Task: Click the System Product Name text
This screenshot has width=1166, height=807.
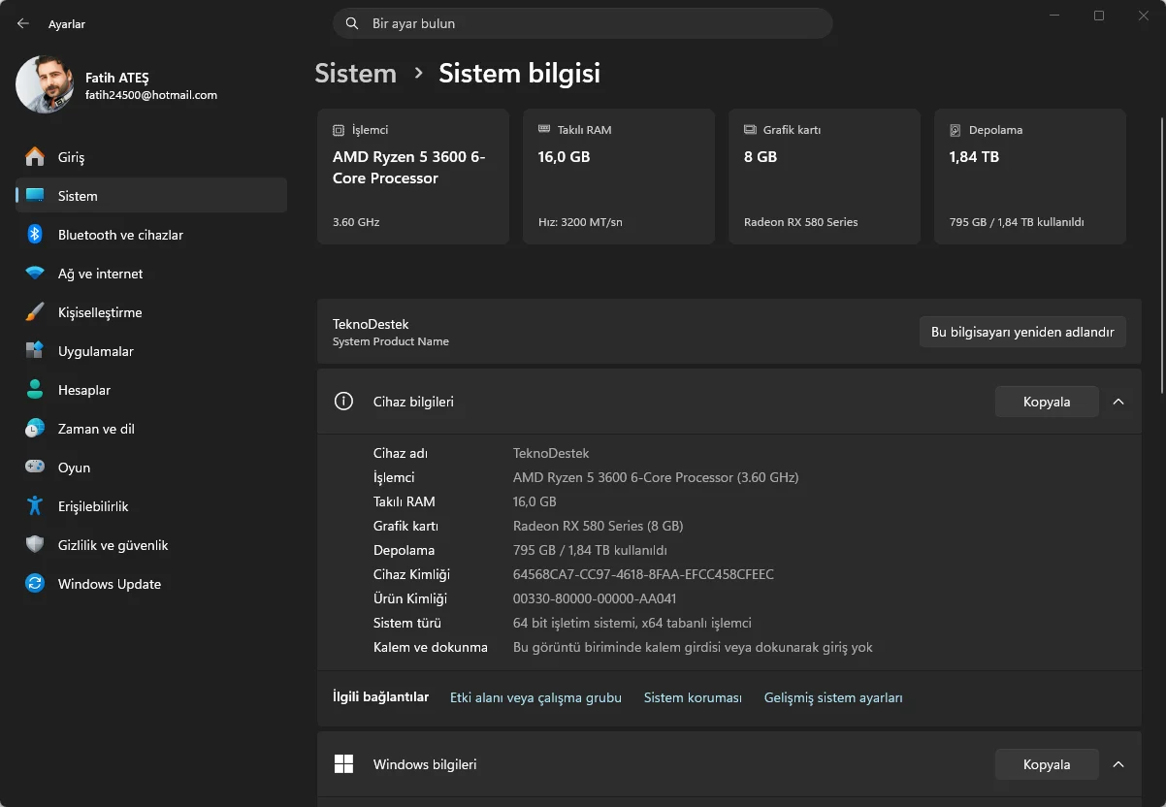Action: click(391, 341)
